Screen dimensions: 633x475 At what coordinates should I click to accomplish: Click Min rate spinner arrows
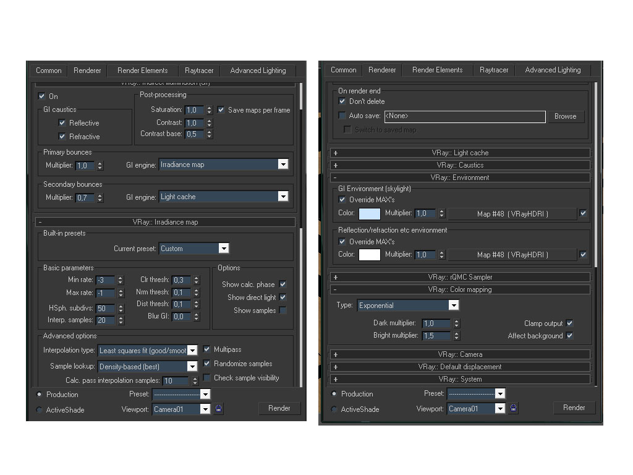point(121,280)
